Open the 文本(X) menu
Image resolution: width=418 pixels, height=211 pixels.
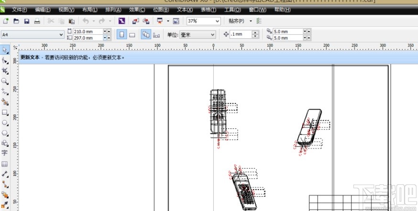coord(185,10)
